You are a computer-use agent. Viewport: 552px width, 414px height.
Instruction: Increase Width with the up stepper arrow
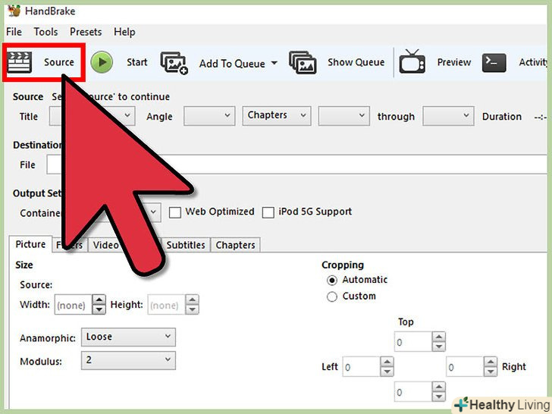click(99, 300)
